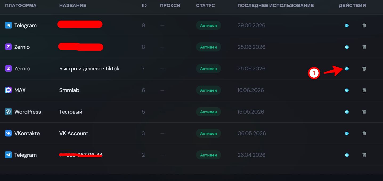Image resolution: width=383 pixels, height=181 pixels.
Task: Click globe icon for Zernio tiktok account
Action: tap(347, 69)
